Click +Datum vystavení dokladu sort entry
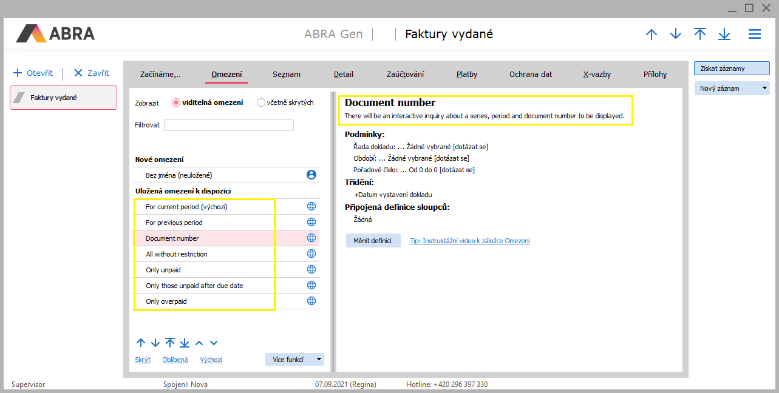Viewport: 779px width, 393px height. (x=393, y=195)
